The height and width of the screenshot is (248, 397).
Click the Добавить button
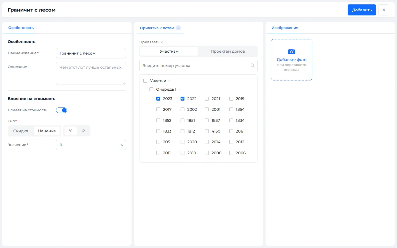click(362, 10)
